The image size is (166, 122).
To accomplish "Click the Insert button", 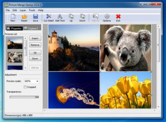I will pos(35,38).
